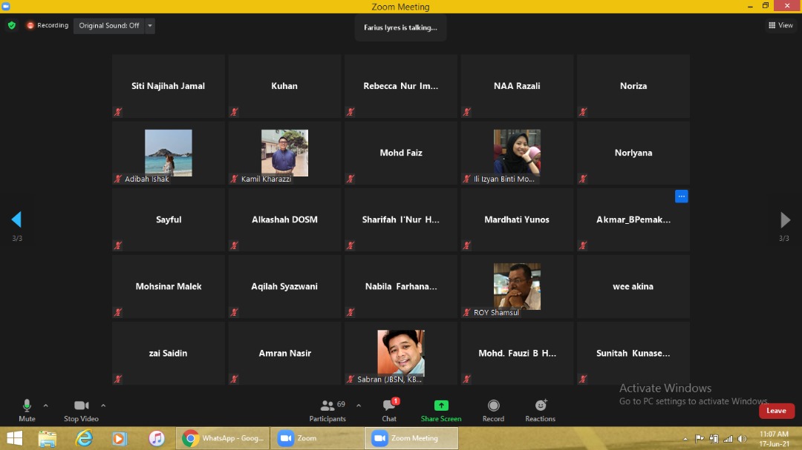Open more options on Akmar_BPemak tile

click(682, 196)
